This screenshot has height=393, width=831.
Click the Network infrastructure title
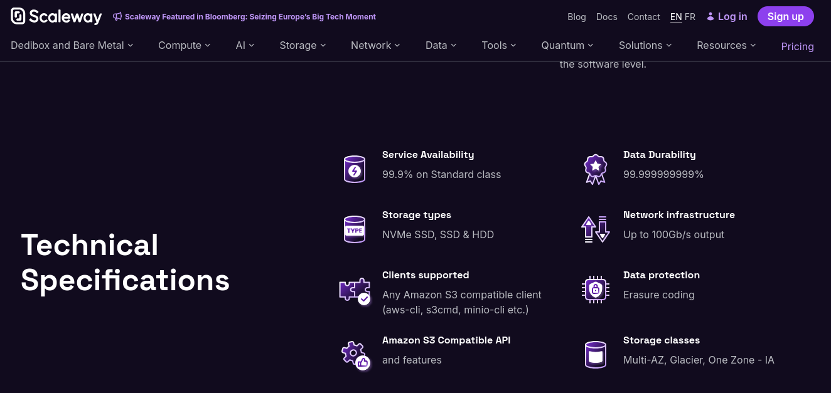point(679,215)
